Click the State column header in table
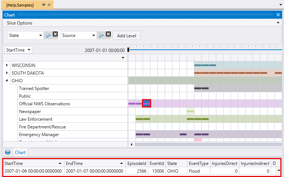The image size is (284, 177). [176, 163]
